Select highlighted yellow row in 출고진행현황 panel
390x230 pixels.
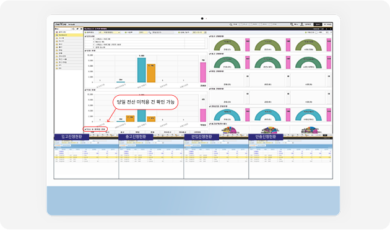tap(151, 157)
